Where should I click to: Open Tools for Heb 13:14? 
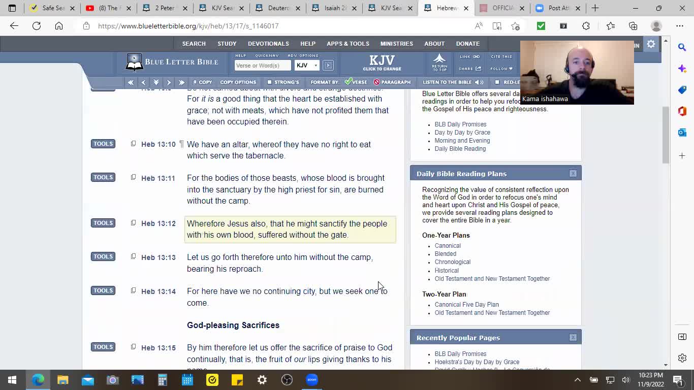(103, 290)
